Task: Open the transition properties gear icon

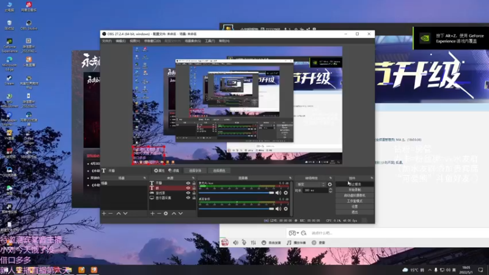Action: coord(330,185)
